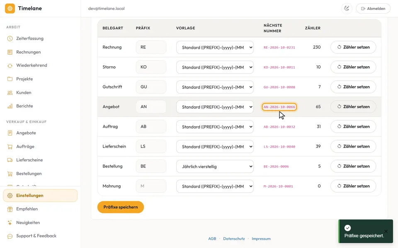Click the Rechnung prefix field RE

coord(151,47)
